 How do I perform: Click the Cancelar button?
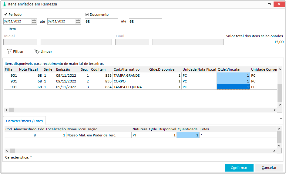[x=269, y=168]
